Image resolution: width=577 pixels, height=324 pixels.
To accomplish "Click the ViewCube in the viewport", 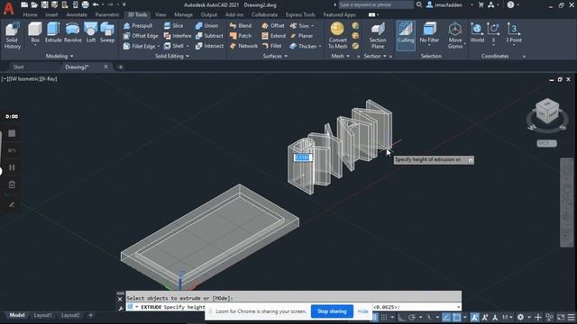I will coord(547,111).
